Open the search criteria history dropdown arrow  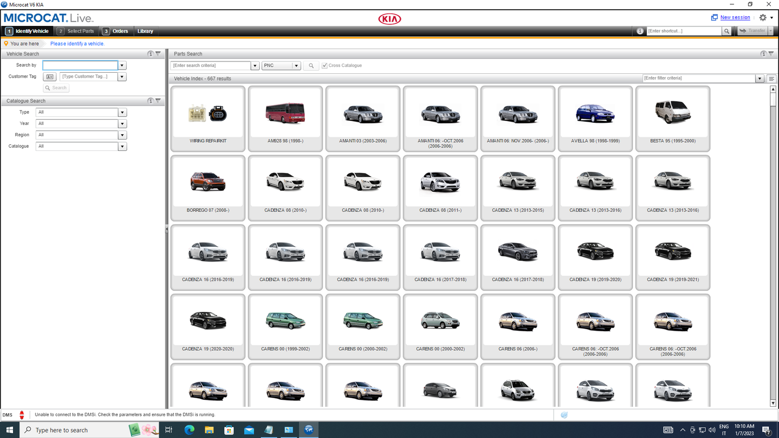tap(255, 66)
